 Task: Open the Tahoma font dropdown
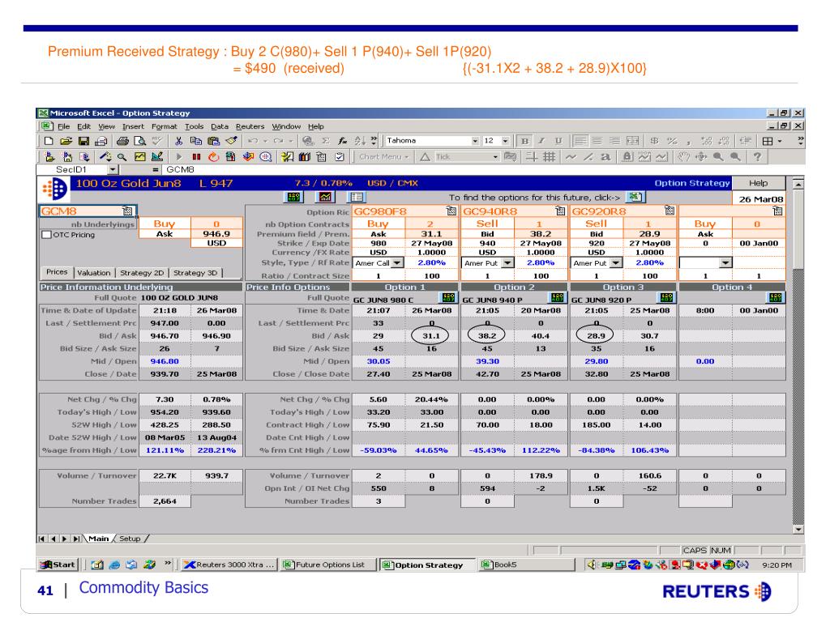click(x=475, y=141)
